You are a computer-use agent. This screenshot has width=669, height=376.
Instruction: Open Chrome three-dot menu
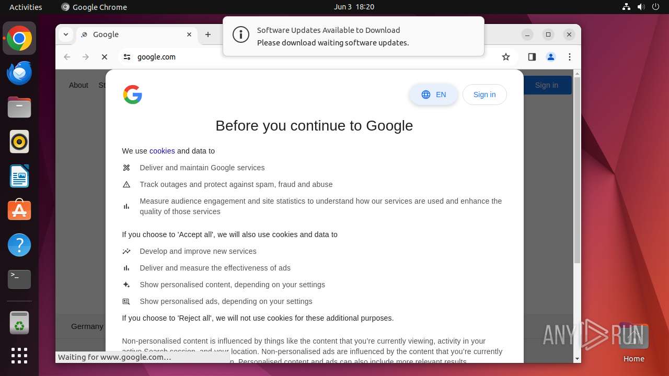coord(570,57)
